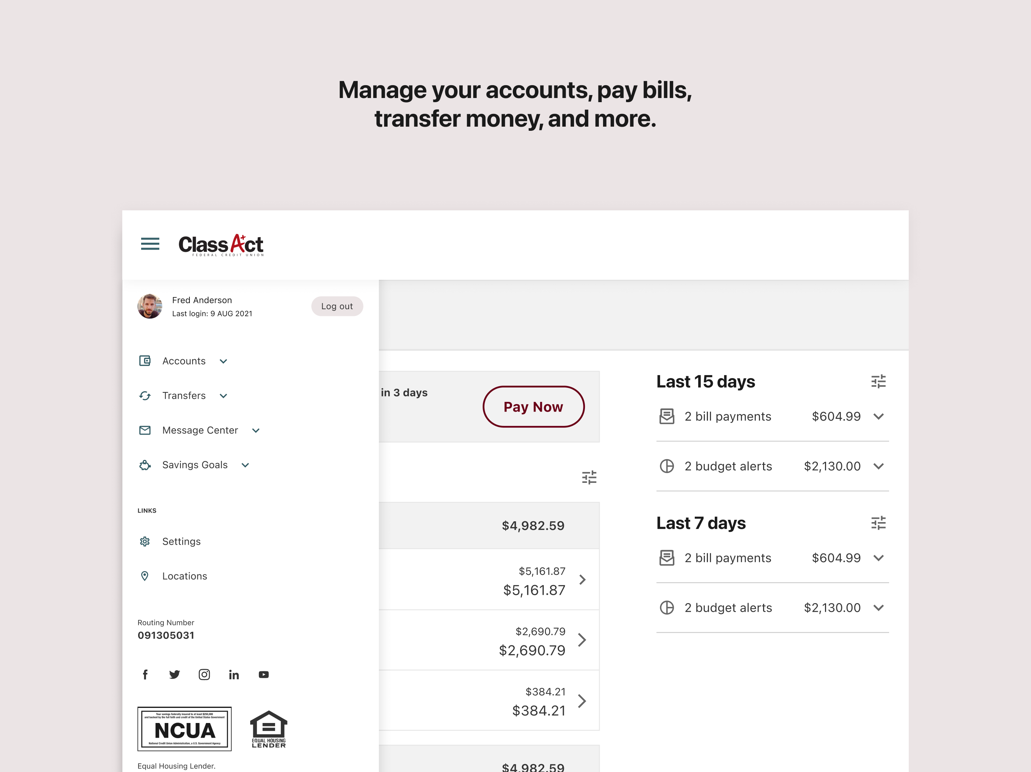The image size is (1031, 772).
Task: Open Last 15 days filter icon
Action: (879, 382)
